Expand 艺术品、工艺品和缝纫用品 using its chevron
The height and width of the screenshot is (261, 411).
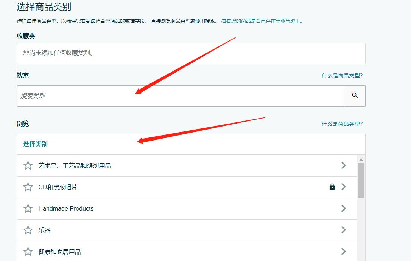click(x=344, y=165)
